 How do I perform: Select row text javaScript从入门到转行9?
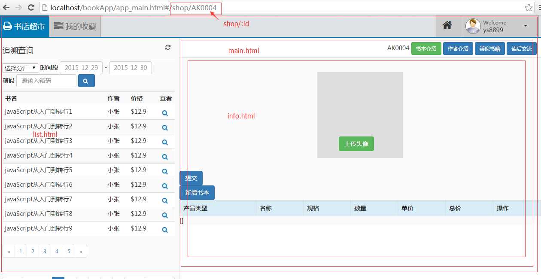point(39,228)
